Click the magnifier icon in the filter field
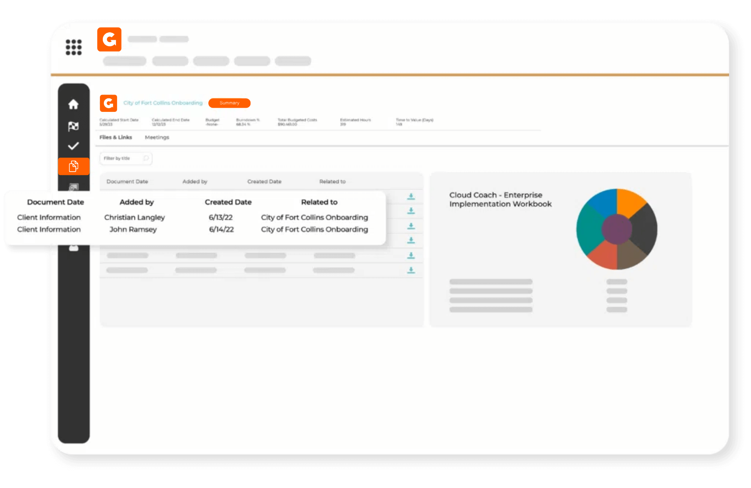751x488 pixels. [146, 158]
